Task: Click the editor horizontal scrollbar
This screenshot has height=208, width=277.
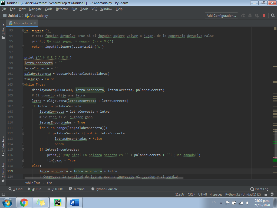Action: [104, 178]
